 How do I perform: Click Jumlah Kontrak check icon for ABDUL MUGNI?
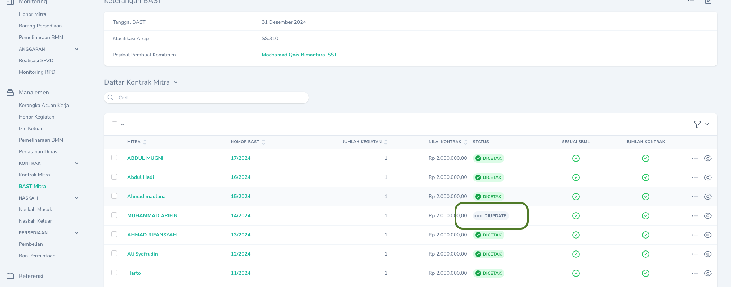pyautogui.click(x=646, y=158)
